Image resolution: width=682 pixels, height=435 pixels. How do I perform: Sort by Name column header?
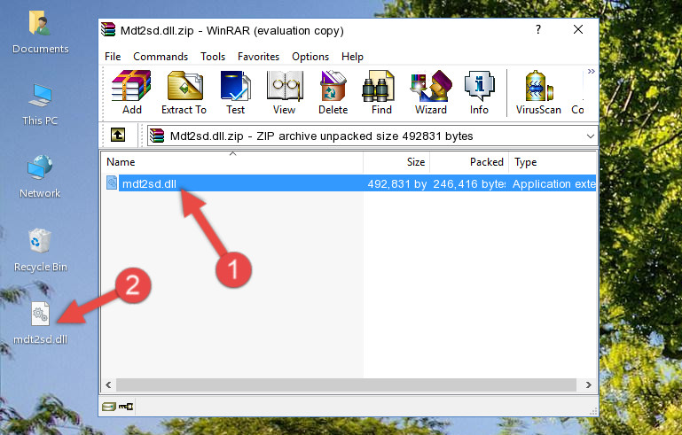(x=232, y=162)
